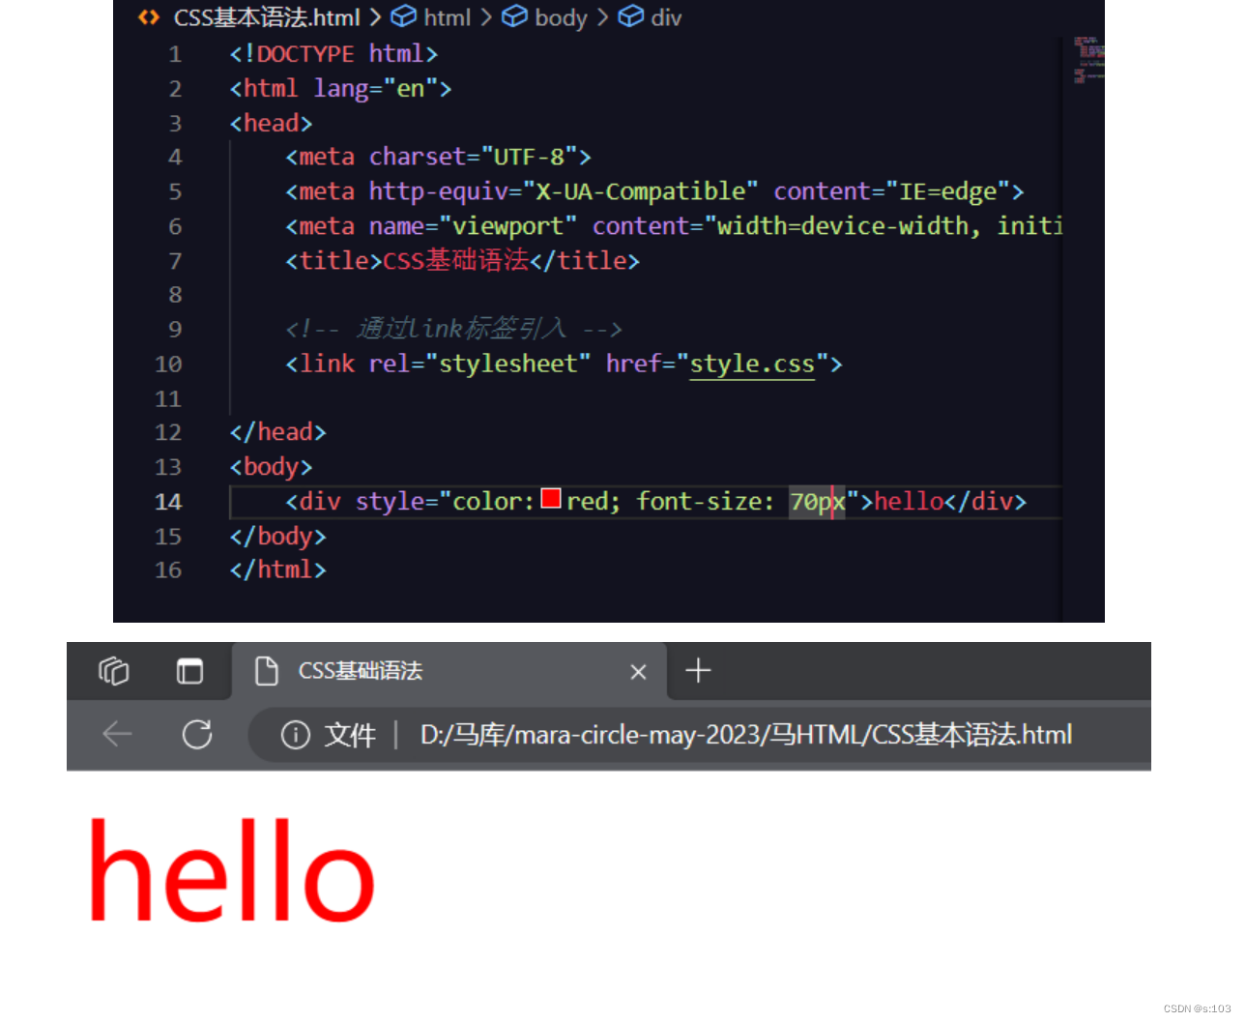Click the <!DOCTYPE html> declaration
Screen dimensions: 1246x1022
pyautogui.click(x=333, y=54)
